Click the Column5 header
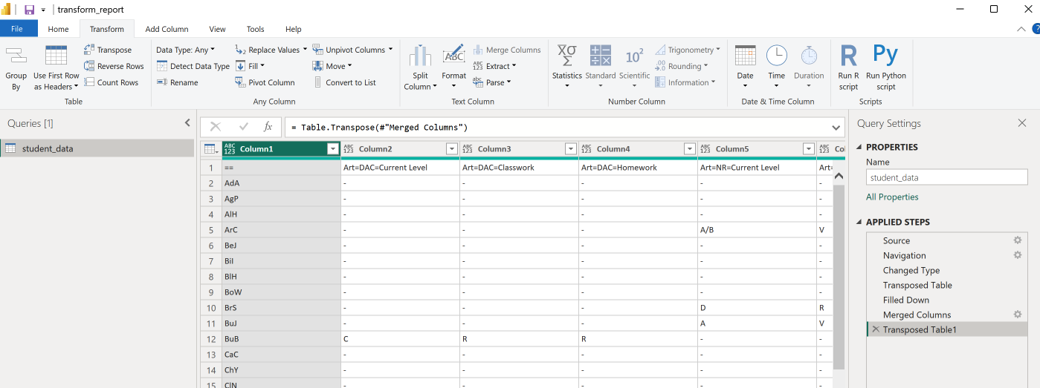The image size is (1040, 388). 757,149
